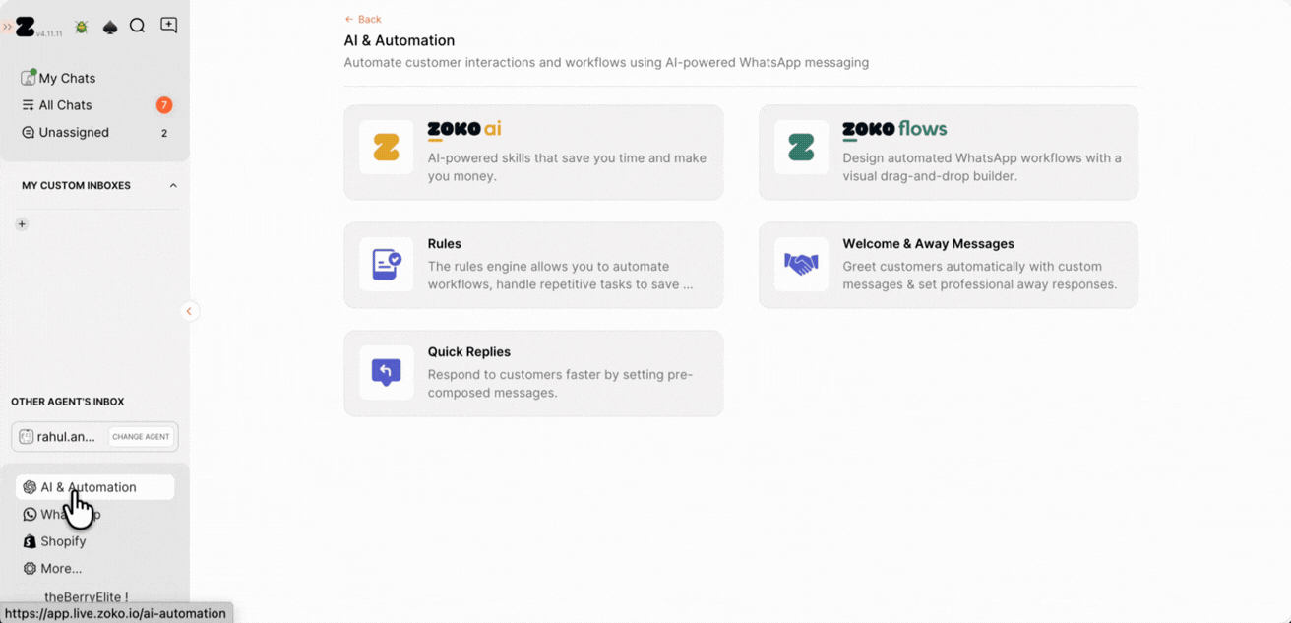Click the orange 7 unread badge
This screenshot has height=623, width=1291.
[x=164, y=105]
